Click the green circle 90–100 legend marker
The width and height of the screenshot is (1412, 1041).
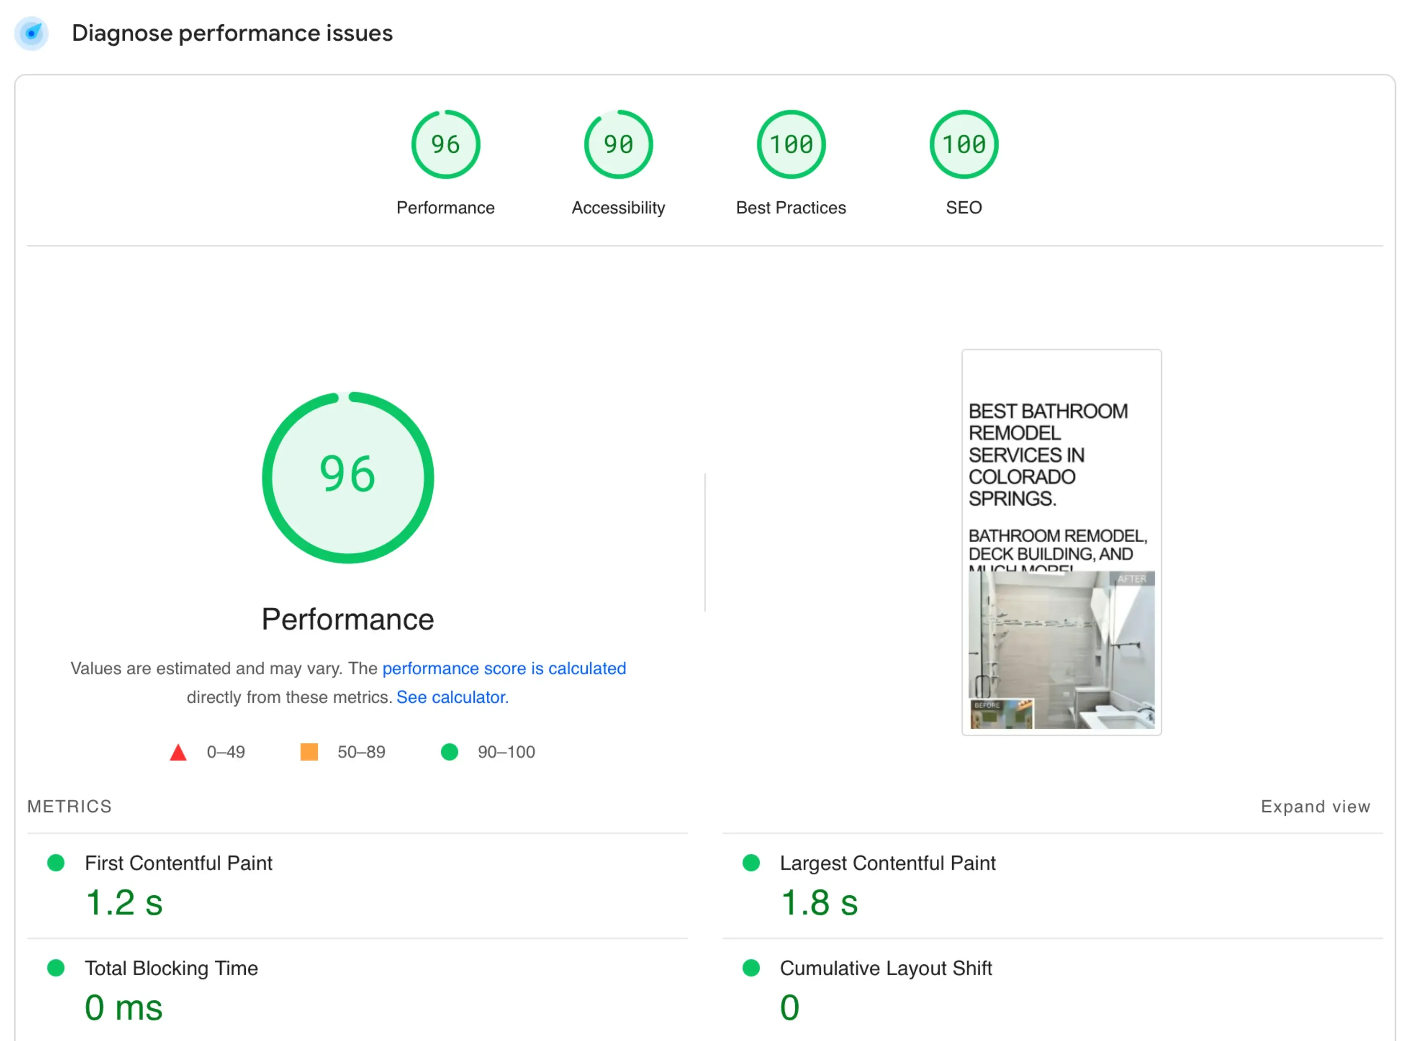(450, 751)
